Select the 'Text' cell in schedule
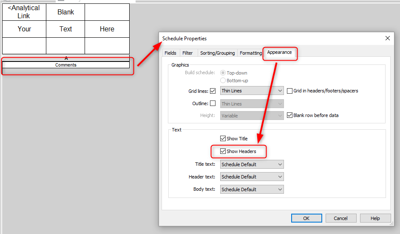 tap(65, 29)
